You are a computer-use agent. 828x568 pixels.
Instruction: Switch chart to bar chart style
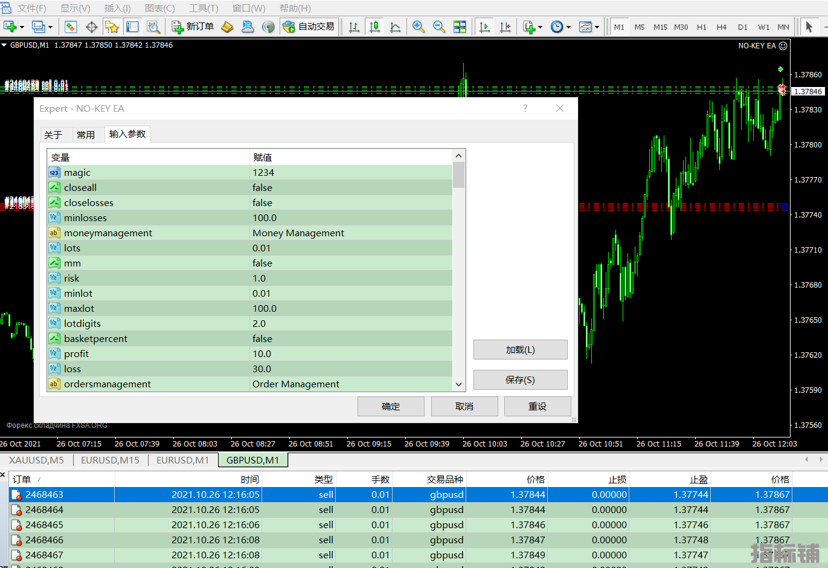[355, 27]
